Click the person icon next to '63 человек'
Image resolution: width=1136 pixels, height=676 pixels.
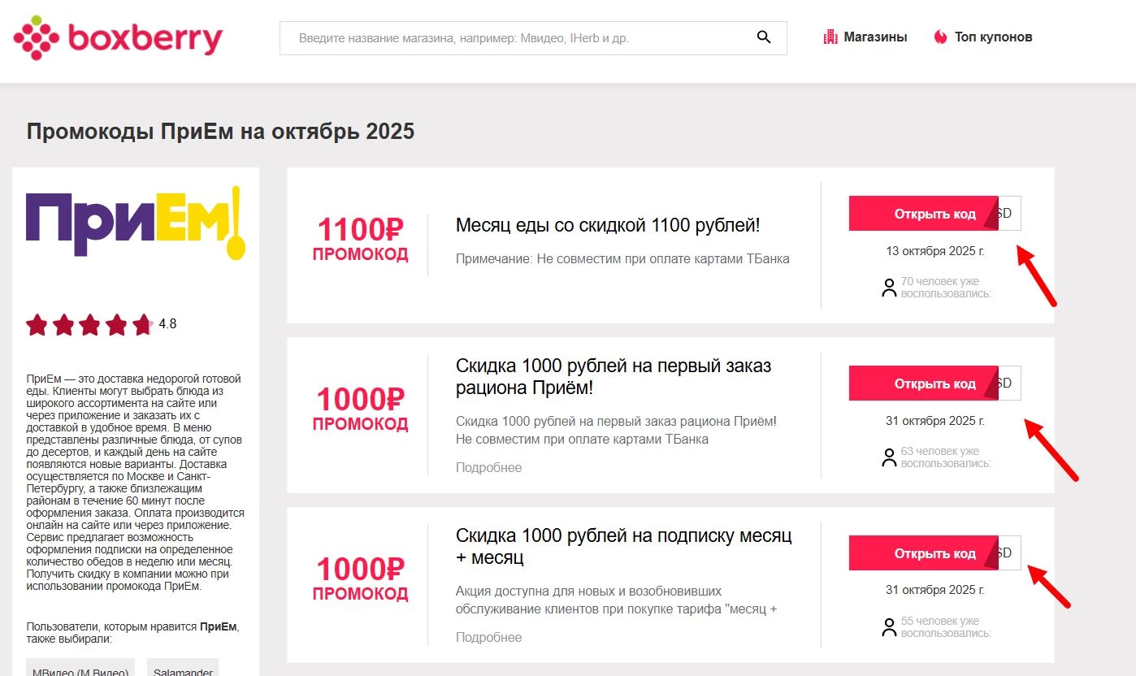click(x=888, y=456)
